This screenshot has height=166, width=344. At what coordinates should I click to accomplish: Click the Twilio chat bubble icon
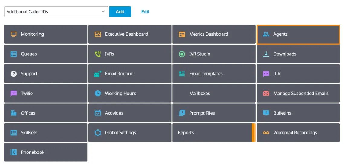coord(14,94)
